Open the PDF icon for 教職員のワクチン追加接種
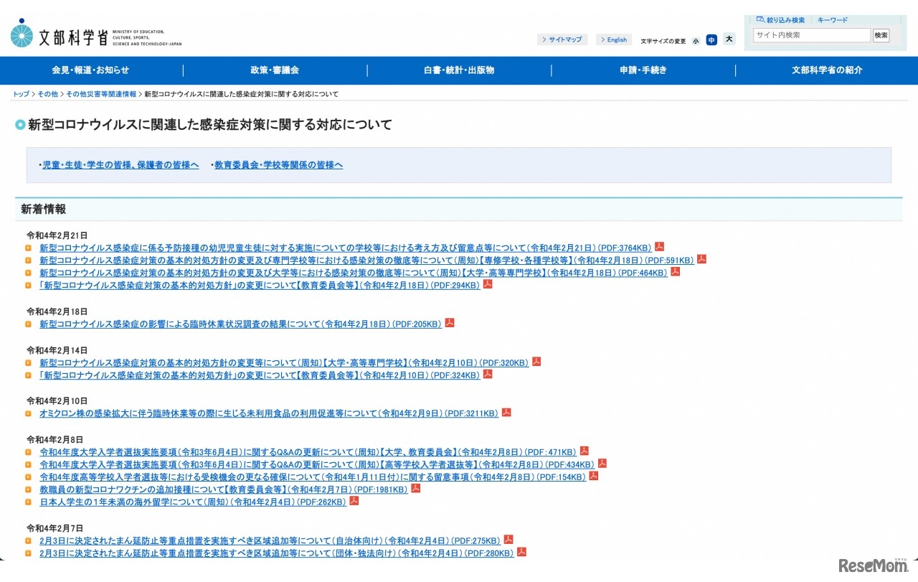Image resolution: width=918 pixels, height=582 pixels. [x=415, y=488]
